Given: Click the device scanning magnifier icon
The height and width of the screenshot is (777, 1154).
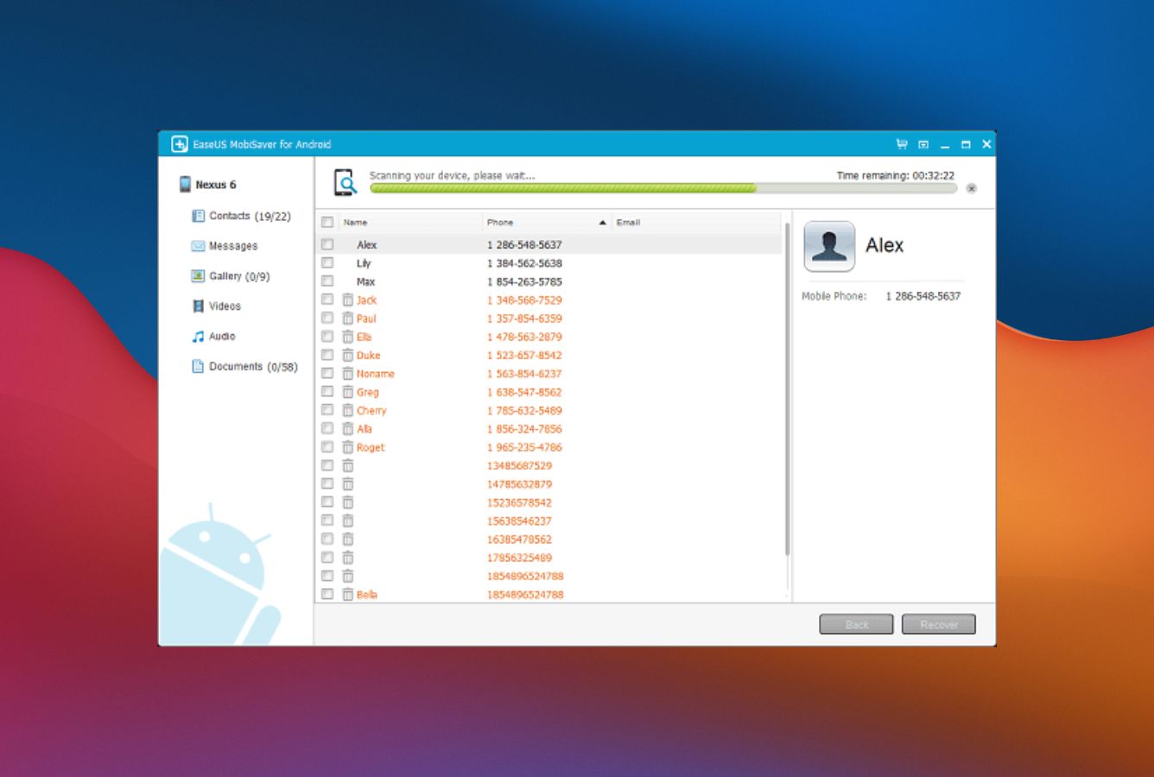Looking at the screenshot, I should click(x=345, y=182).
